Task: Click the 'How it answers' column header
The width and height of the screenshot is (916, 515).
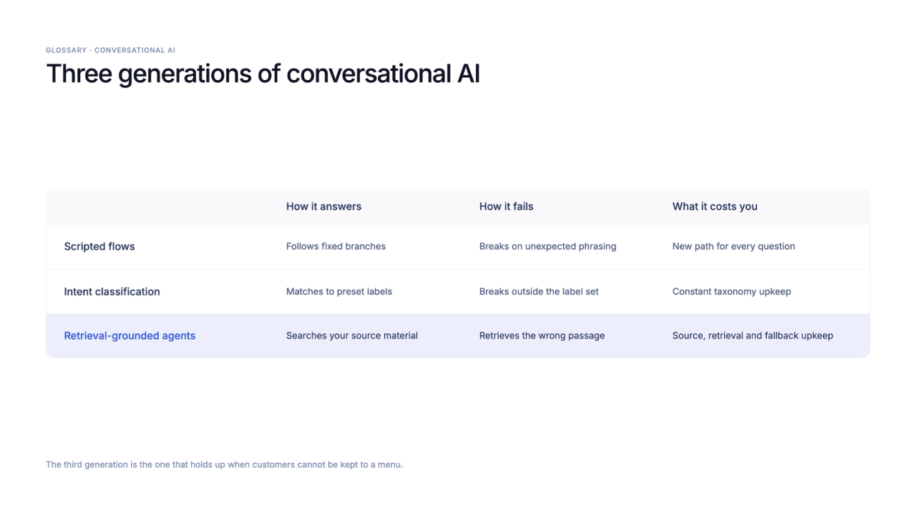Action: click(x=323, y=207)
